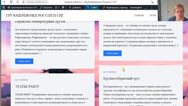188x106 pixels.
Task: Open the updates icon showing 2
Action: click(x=57, y=7)
